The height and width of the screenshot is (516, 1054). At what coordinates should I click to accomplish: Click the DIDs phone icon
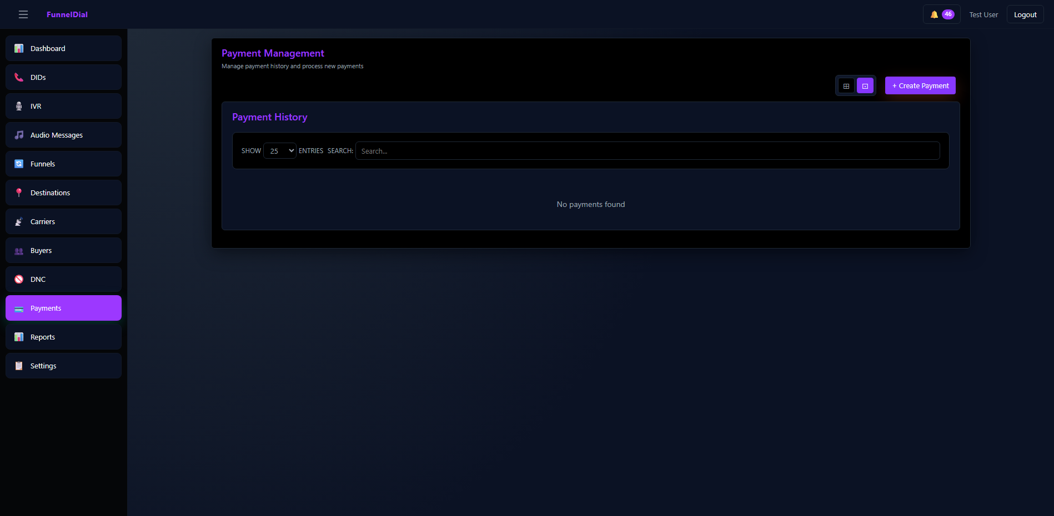[19, 77]
